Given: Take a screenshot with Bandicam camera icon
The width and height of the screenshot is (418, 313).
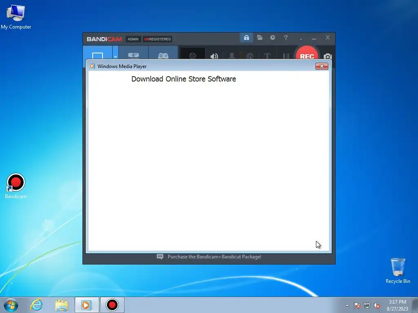Looking at the screenshot, I should coord(328,56).
